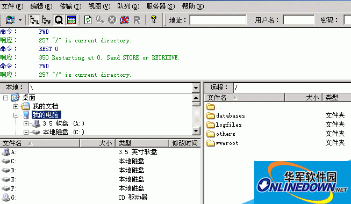Select CD drive G: in local list
The width and height of the screenshot is (351, 204).
tap(9, 198)
